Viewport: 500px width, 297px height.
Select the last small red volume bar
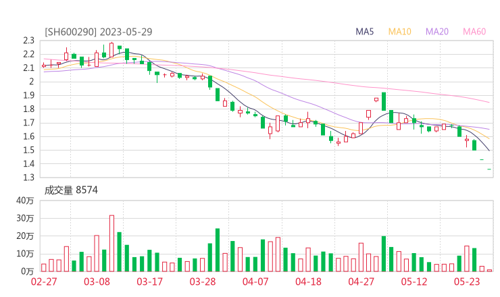(x=489, y=271)
